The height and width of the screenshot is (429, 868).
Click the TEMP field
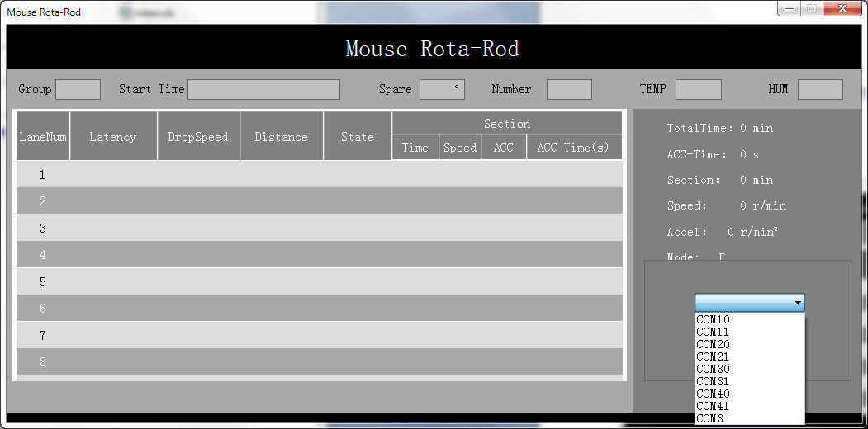698,89
